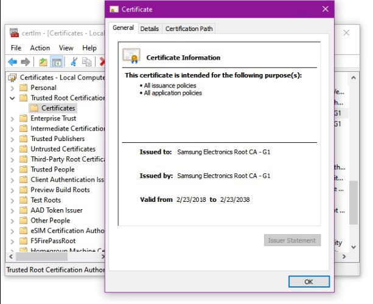
Task: Expand Intermediate Certification Authorities node
Action: pos(12,129)
